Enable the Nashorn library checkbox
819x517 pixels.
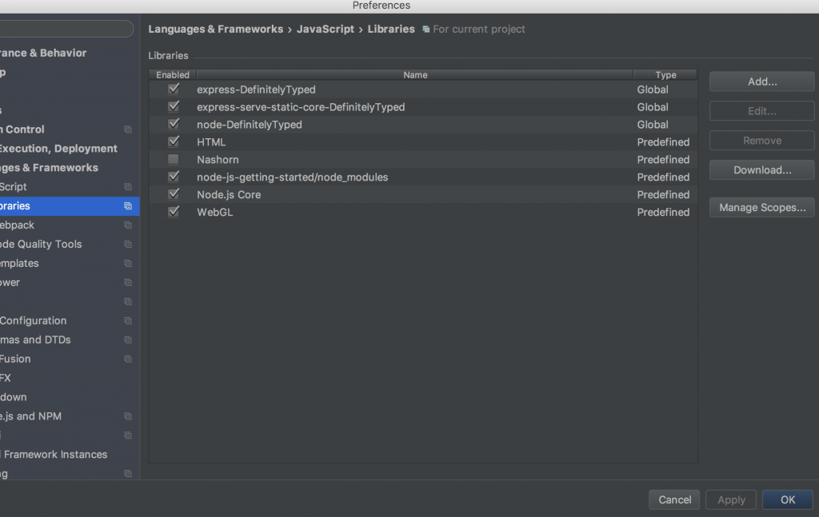174,160
